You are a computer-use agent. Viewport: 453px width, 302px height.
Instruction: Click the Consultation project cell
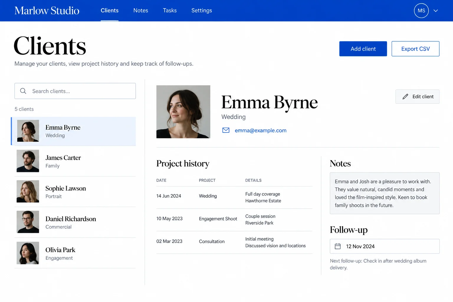tap(212, 241)
